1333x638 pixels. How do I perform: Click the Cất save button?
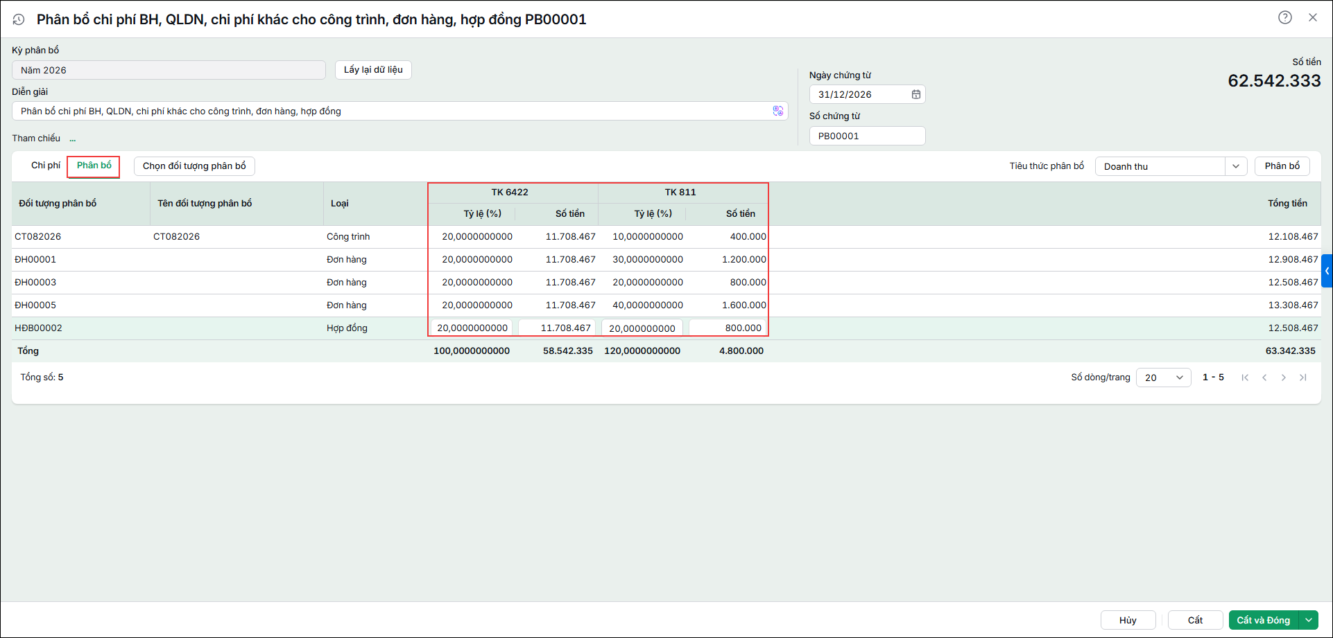1195,620
